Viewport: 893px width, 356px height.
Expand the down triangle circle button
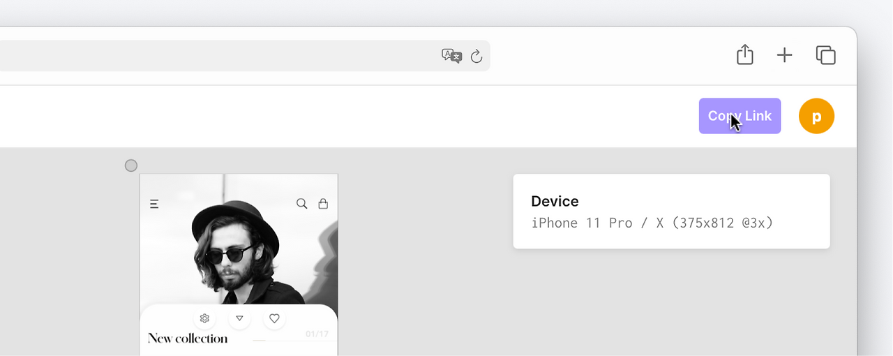tap(239, 318)
